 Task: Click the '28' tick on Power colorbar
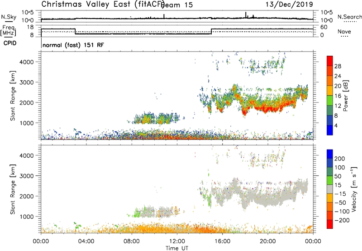tap(338, 66)
